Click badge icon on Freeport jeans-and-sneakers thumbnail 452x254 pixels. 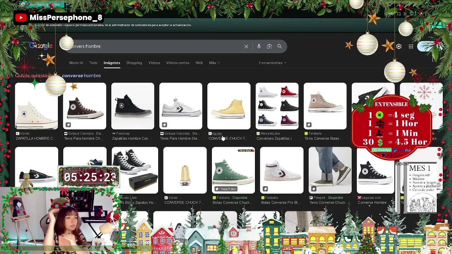pyautogui.click(x=314, y=189)
